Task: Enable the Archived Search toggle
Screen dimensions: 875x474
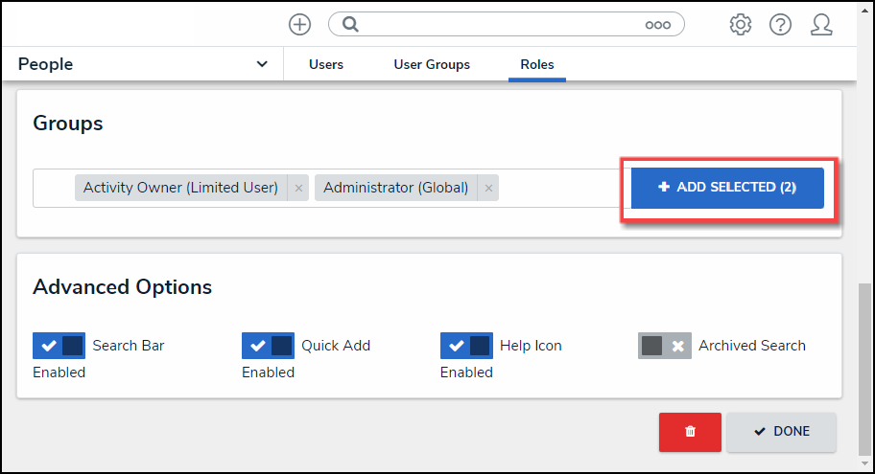Action: click(664, 346)
